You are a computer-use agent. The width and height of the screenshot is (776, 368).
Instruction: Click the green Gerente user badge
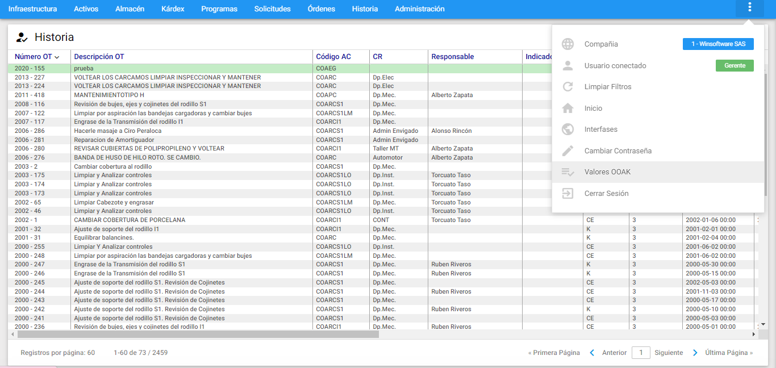coord(735,66)
